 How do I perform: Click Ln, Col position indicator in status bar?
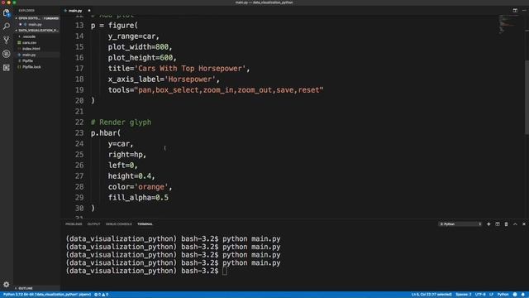[x=431, y=295]
